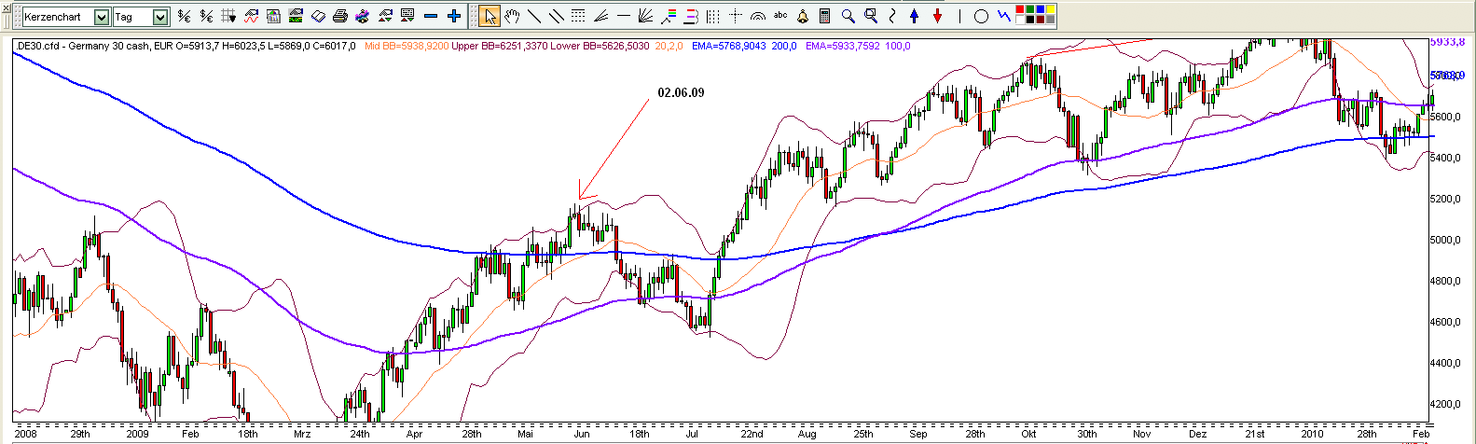The width and height of the screenshot is (1476, 444).
Task: Pick the white color swatch
Action: (1020, 20)
